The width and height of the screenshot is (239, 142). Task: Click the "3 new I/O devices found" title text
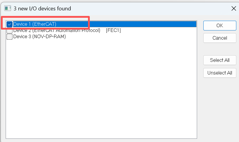coord(42,9)
